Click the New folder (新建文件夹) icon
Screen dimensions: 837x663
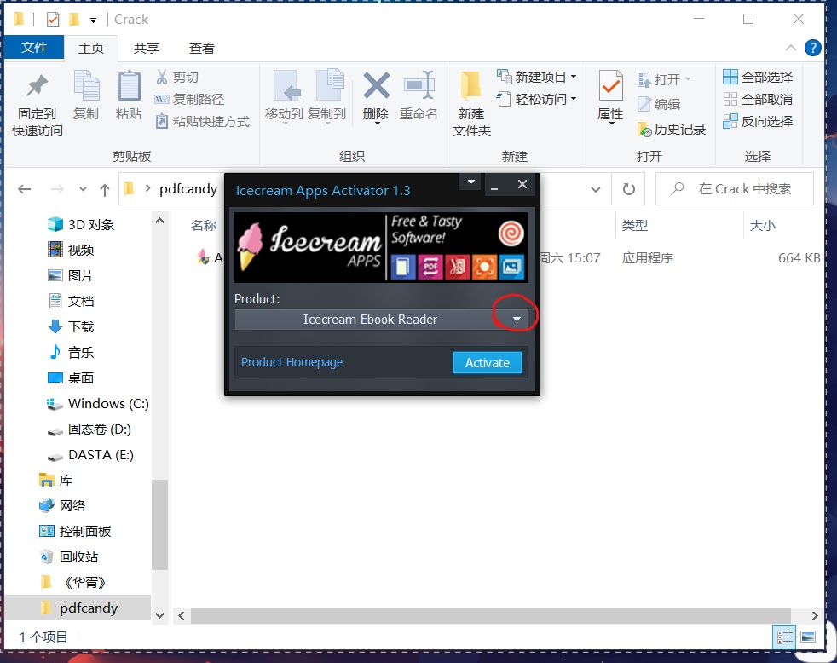pyautogui.click(x=470, y=85)
